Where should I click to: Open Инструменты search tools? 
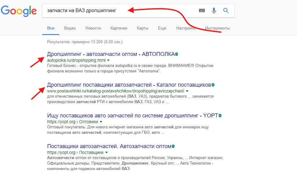coord(217,28)
